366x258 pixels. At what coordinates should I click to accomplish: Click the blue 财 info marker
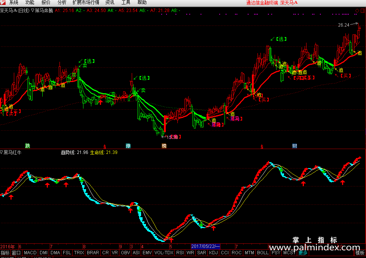[x=295, y=146]
